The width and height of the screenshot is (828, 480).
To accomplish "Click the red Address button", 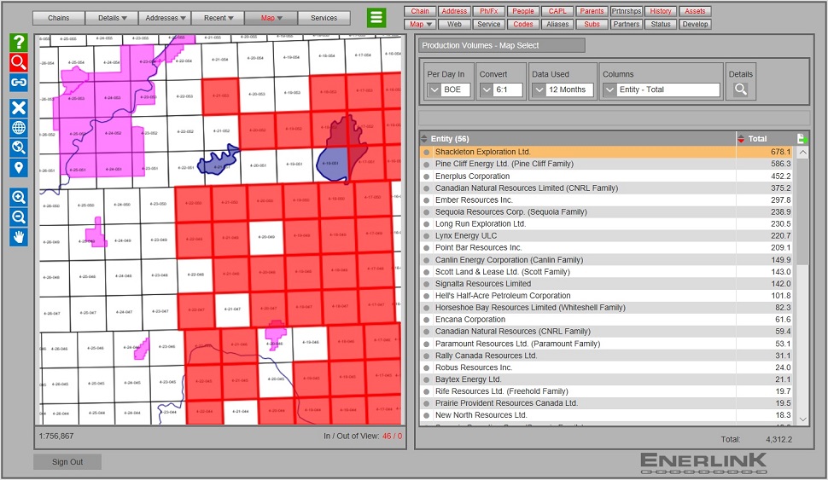I will pyautogui.click(x=455, y=11).
